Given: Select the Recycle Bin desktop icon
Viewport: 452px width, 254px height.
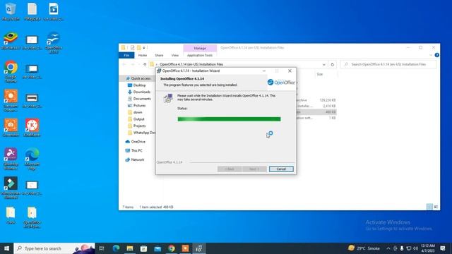Looking at the screenshot, I should tap(11, 12).
